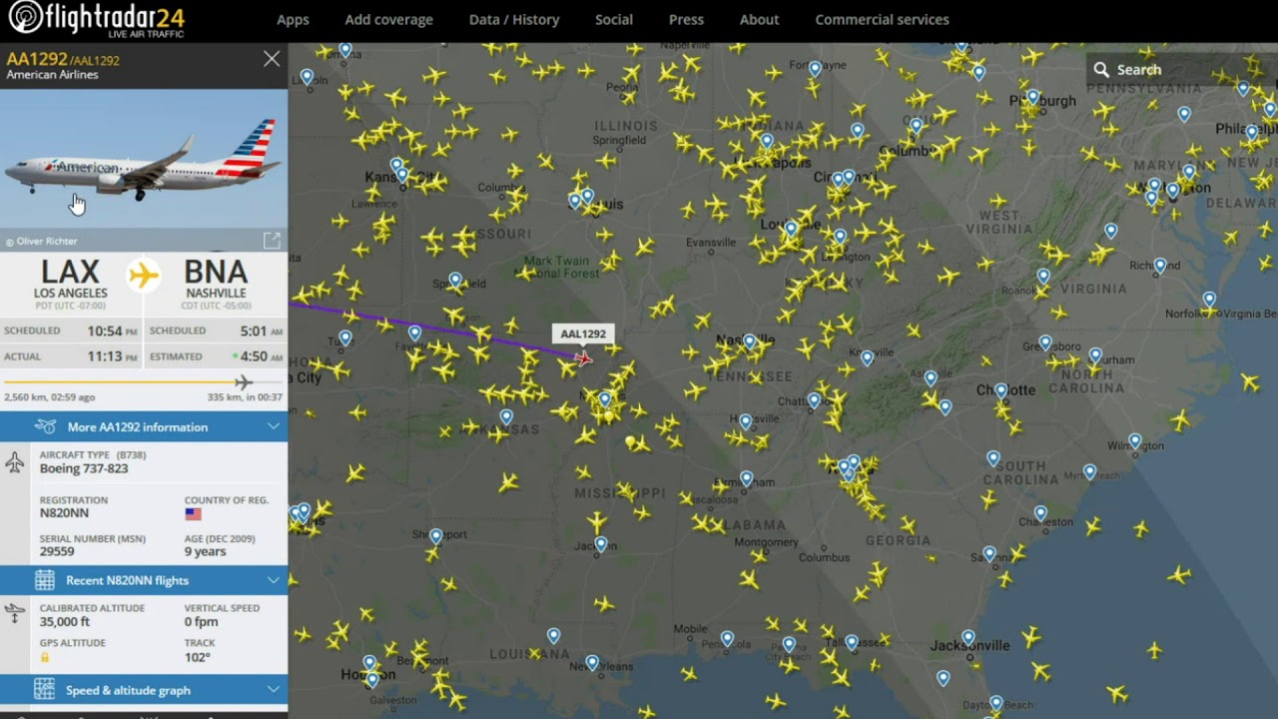Click the Boeing 737-823 aircraft type

(x=84, y=468)
